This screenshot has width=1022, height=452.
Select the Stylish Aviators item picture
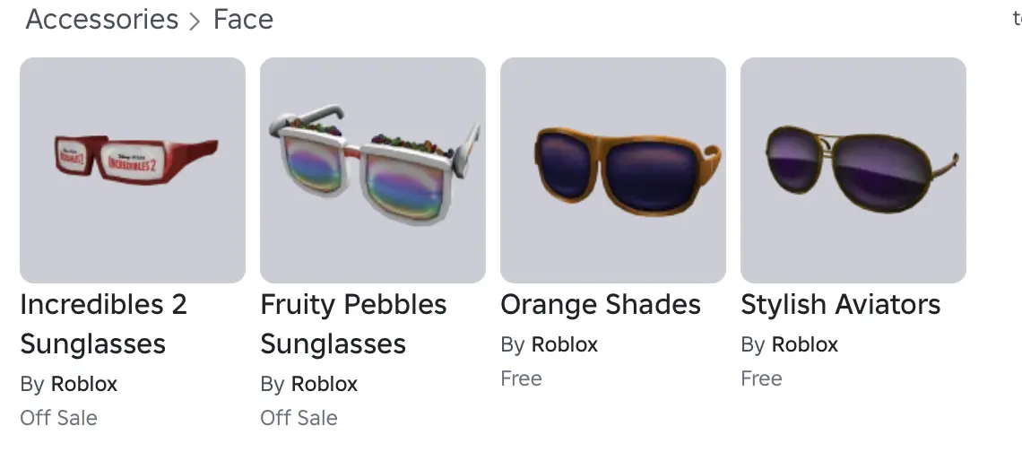[x=853, y=170]
